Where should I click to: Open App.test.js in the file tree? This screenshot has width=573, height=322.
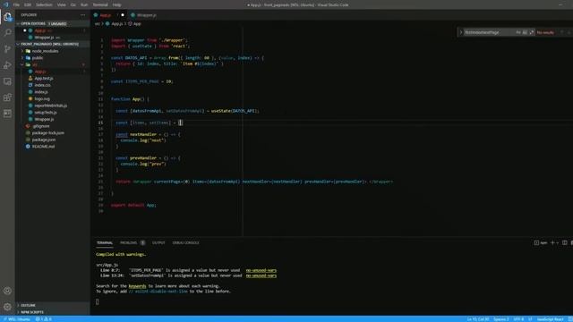coord(44,79)
